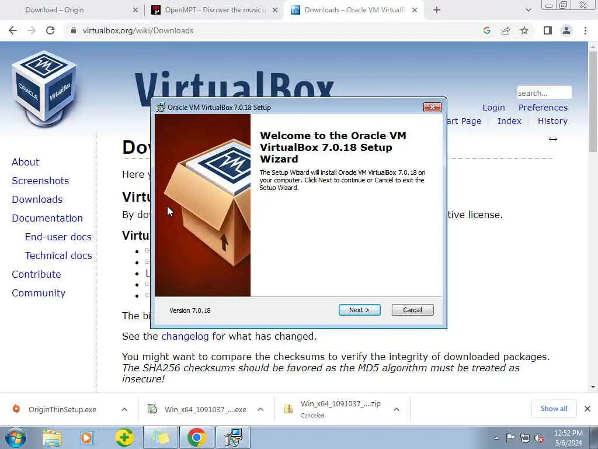
Task: Click the installer icon in the Setup title bar
Action: pyautogui.click(x=161, y=108)
